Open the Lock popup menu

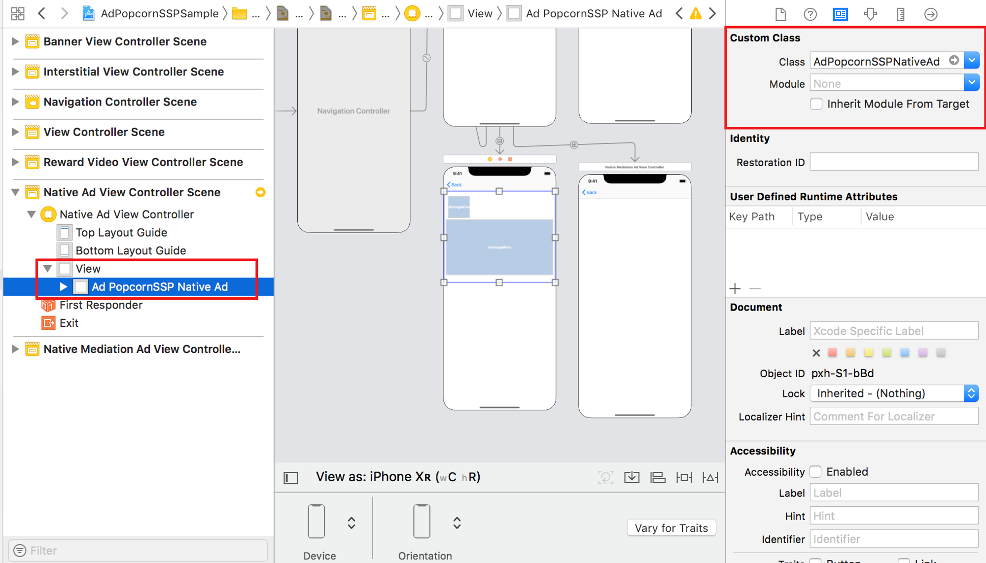[893, 393]
